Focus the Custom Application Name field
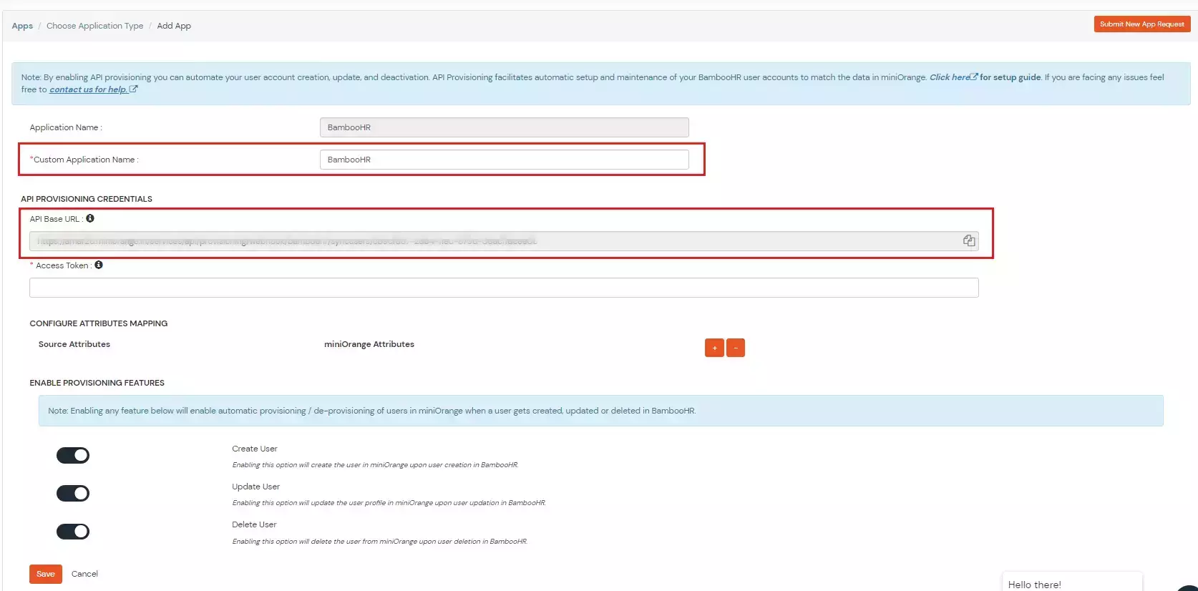Screen dimensions: 1198x591 (505, 160)
